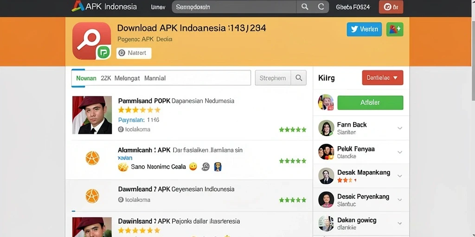Click the Kilrg sidebar heading
475x237 pixels.
(327, 78)
